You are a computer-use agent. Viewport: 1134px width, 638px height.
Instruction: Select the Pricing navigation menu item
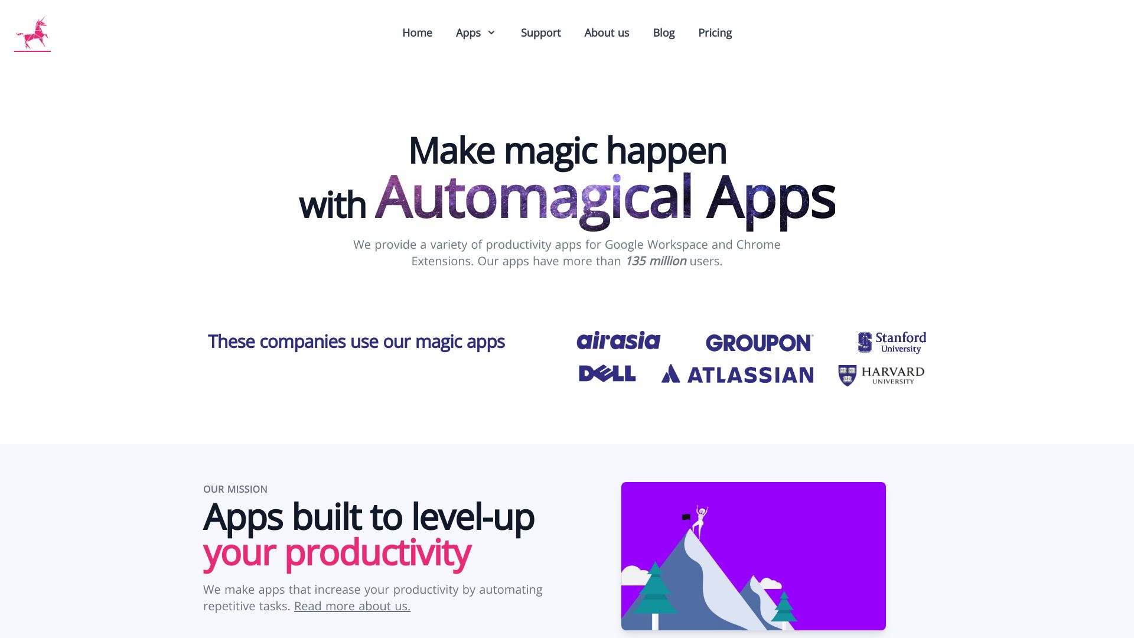point(715,32)
